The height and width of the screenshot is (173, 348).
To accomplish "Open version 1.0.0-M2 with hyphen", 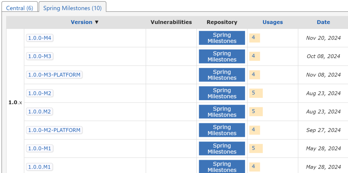I will 40,93.
